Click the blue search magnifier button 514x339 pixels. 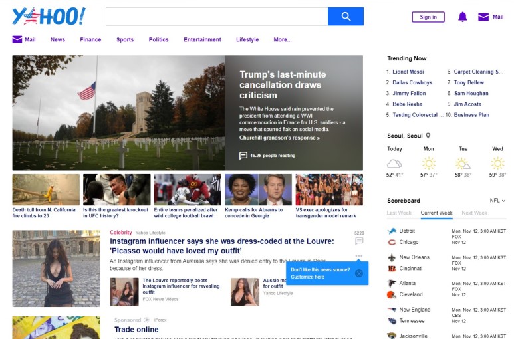click(x=346, y=17)
